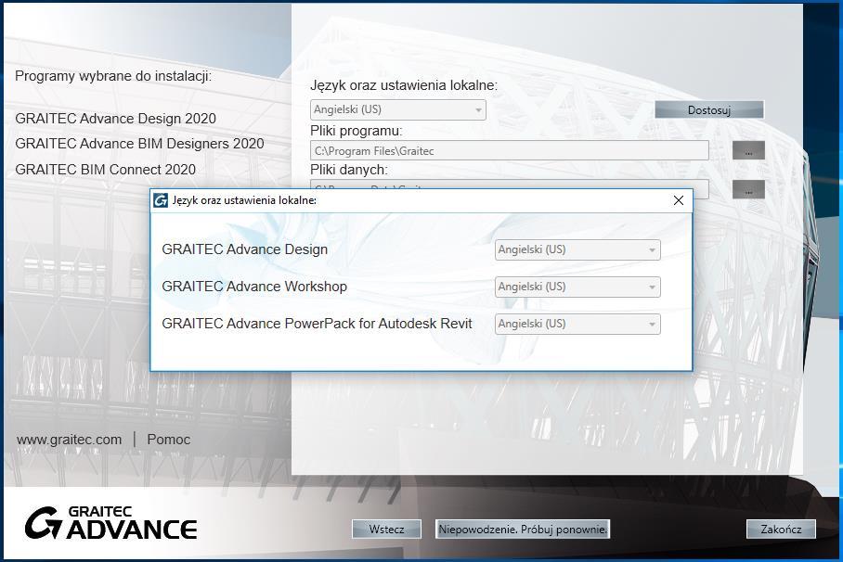Image resolution: width=843 pixels, height=562 pixels.
Task: Close the language settings dialog
Action: (x=679, y=200)
